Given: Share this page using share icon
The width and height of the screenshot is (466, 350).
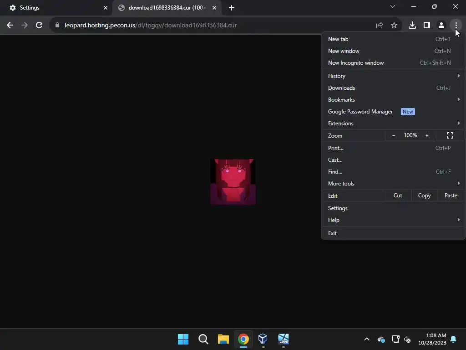Looking at the screenshot, I should [379, 26].
